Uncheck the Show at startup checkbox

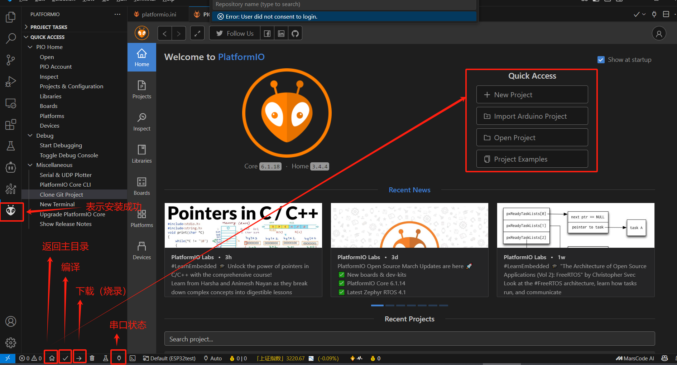click(x=601, y=60)
